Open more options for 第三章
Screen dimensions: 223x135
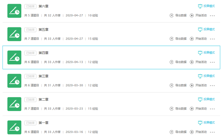[x=212, y=85]
